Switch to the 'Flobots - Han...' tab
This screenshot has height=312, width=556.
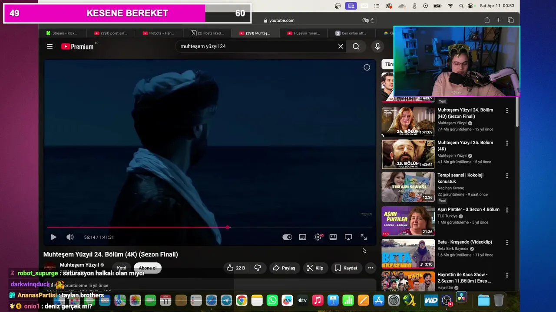(x=158, y=33)
